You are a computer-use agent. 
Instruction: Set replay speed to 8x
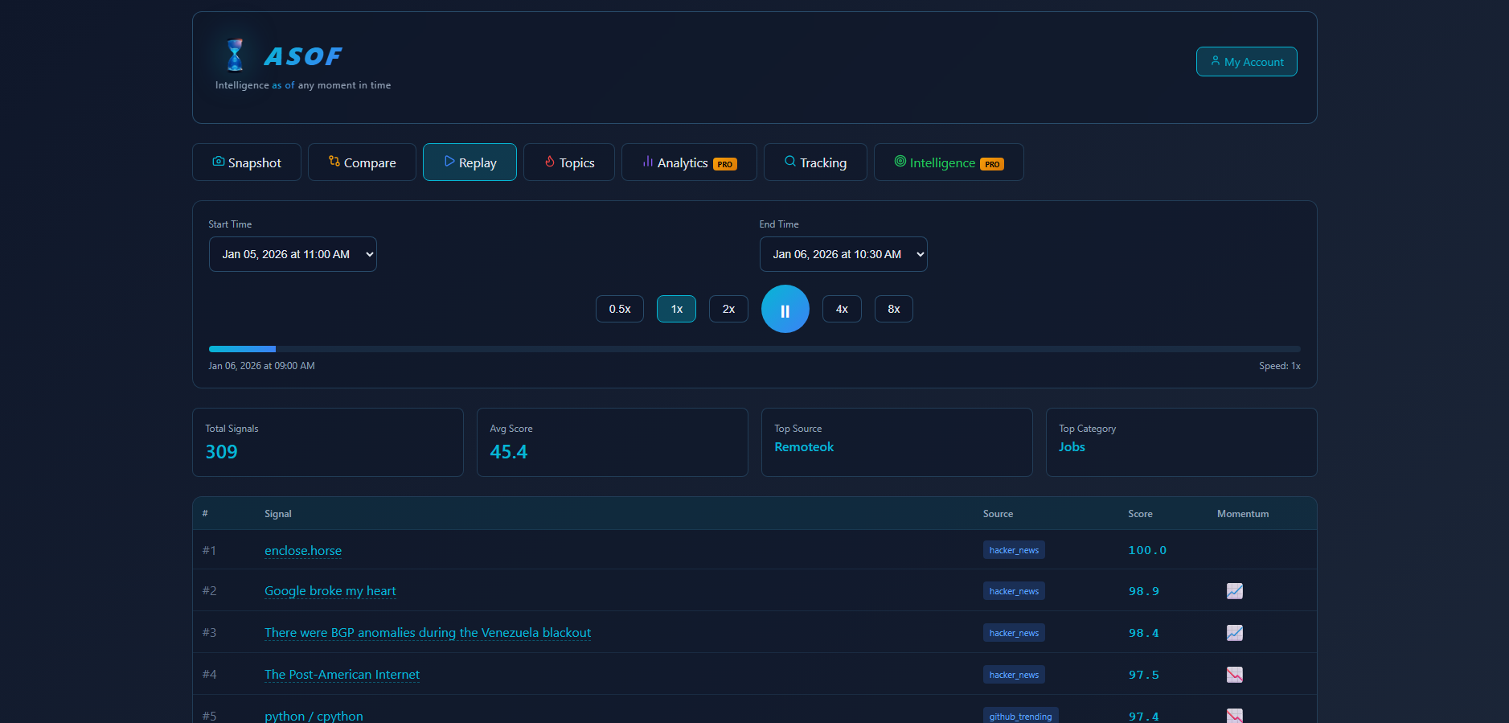(x=894, y=309)
